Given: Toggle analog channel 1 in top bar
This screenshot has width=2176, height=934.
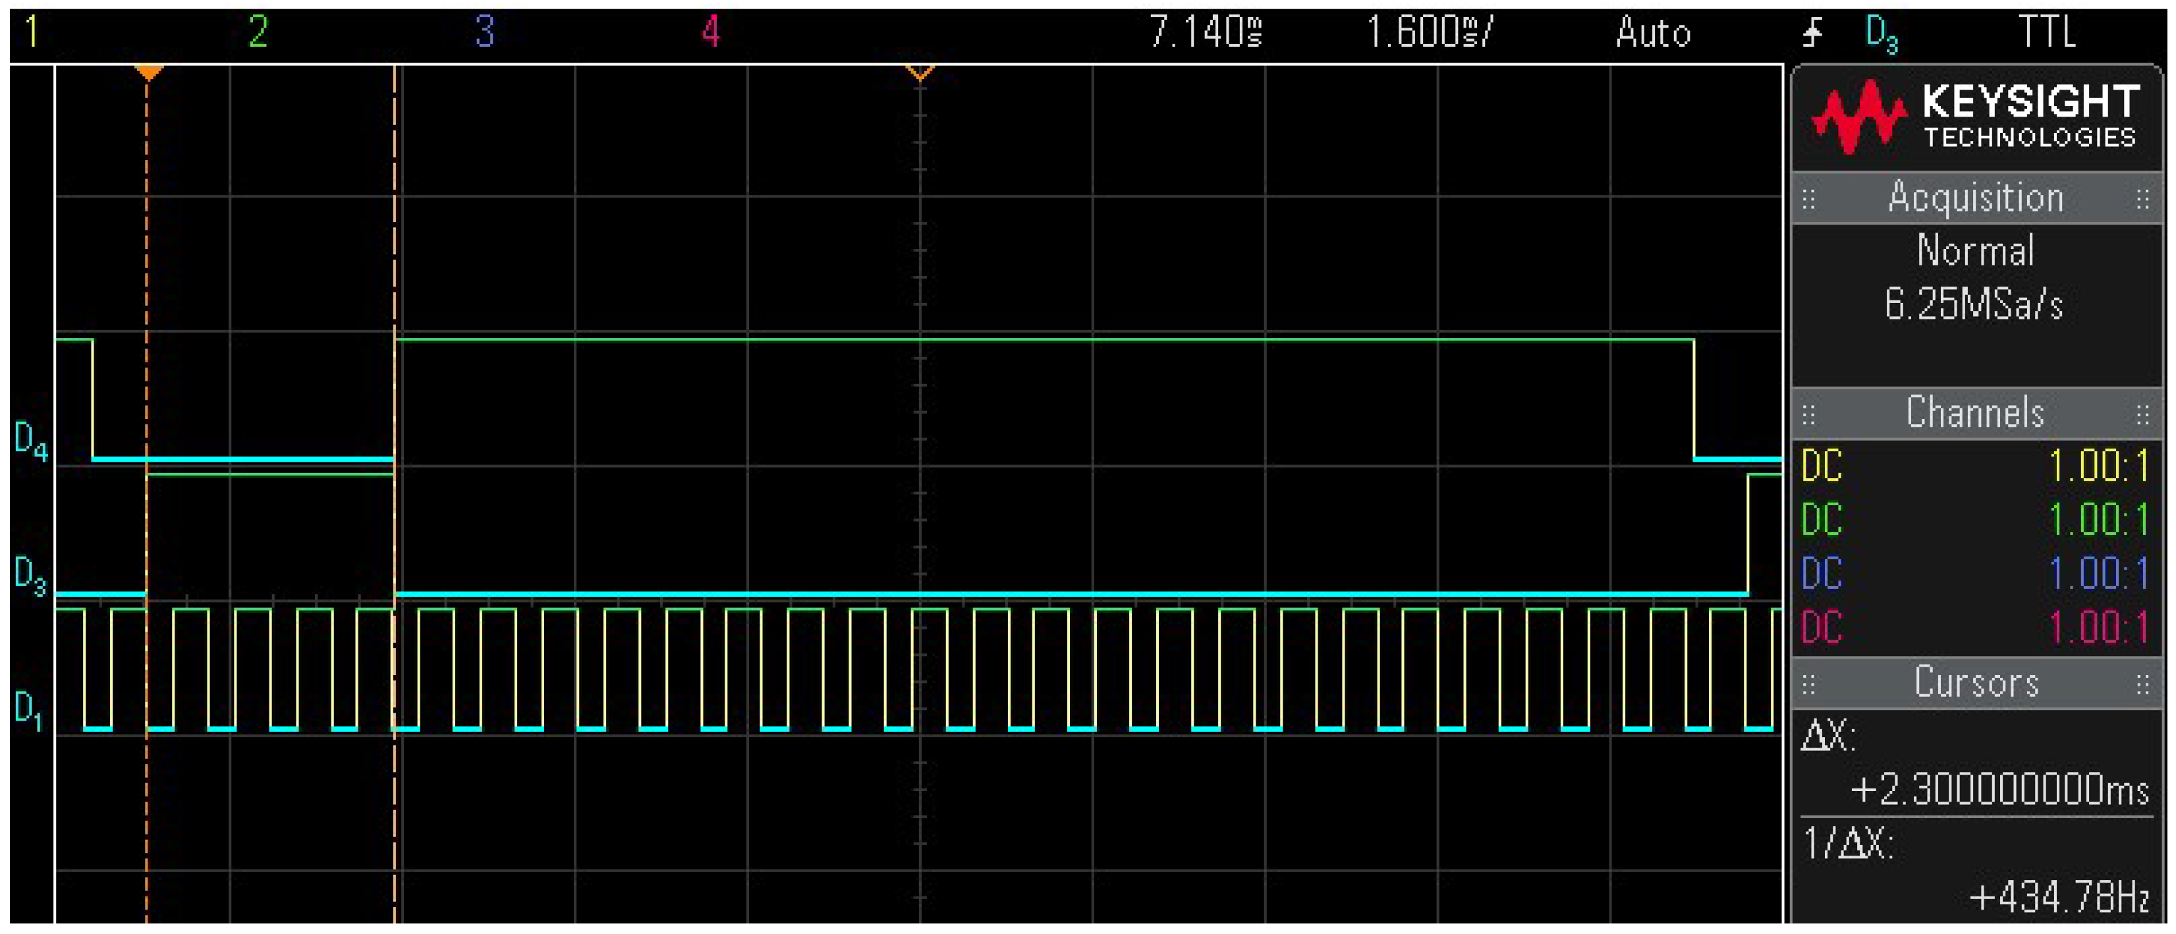Looking at the screenshot, I should pos(32,32).
